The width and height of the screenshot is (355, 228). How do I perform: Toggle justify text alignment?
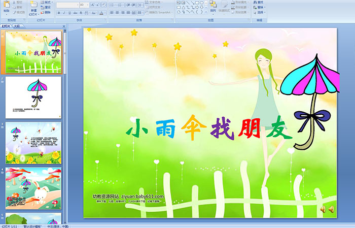click(x=128, y=13)
